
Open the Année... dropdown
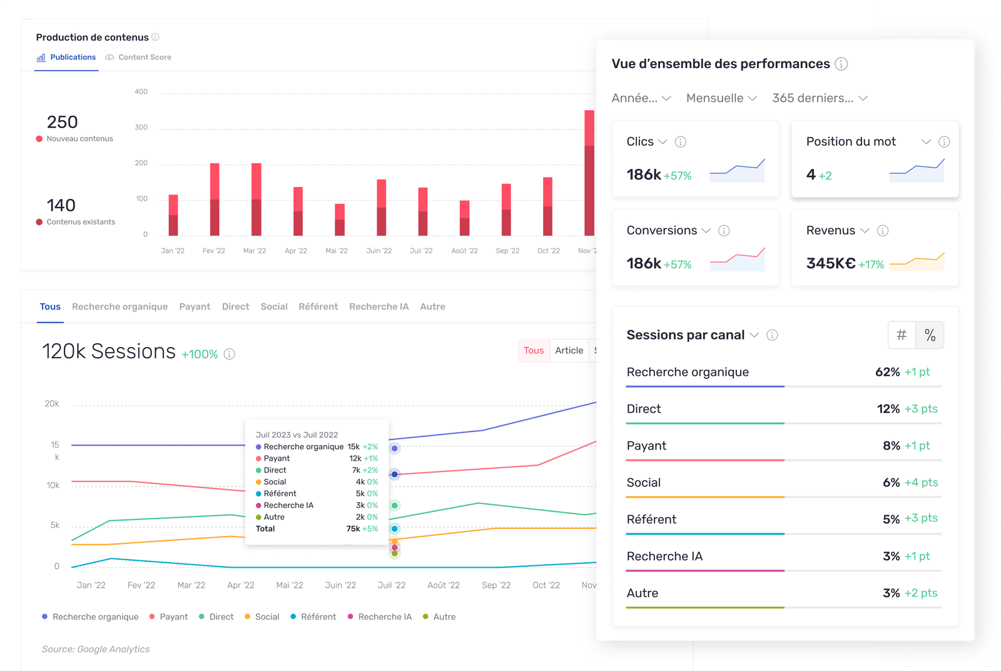(641, 98)
